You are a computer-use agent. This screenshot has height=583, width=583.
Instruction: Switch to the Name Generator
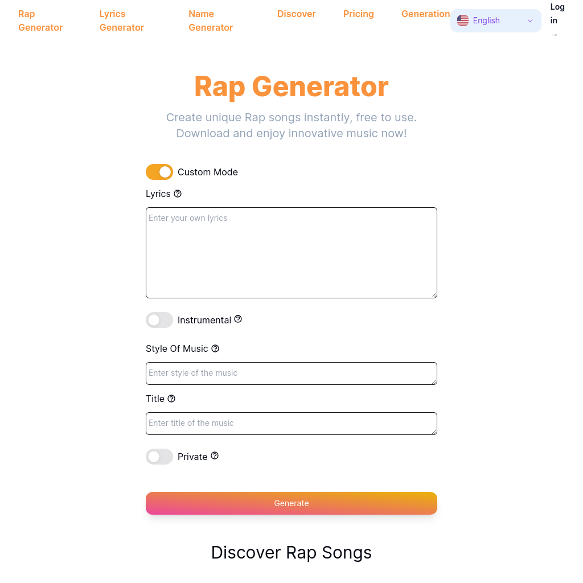(211, 20)
